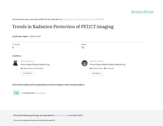Click See Profile button under Khaled Soliman
Viewport: 163px width, 126px height.
[x=96, y=73]
